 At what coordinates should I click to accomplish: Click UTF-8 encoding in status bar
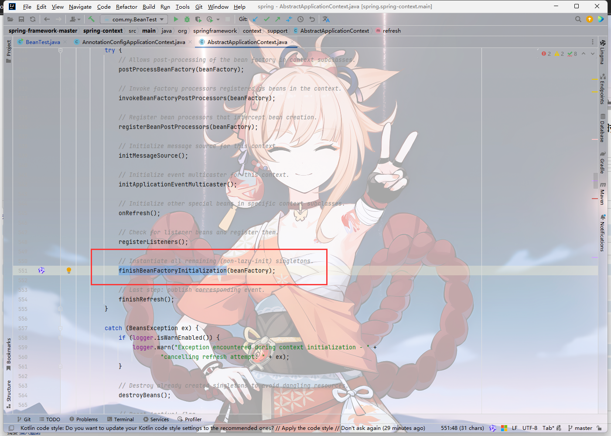click(530, 428)
